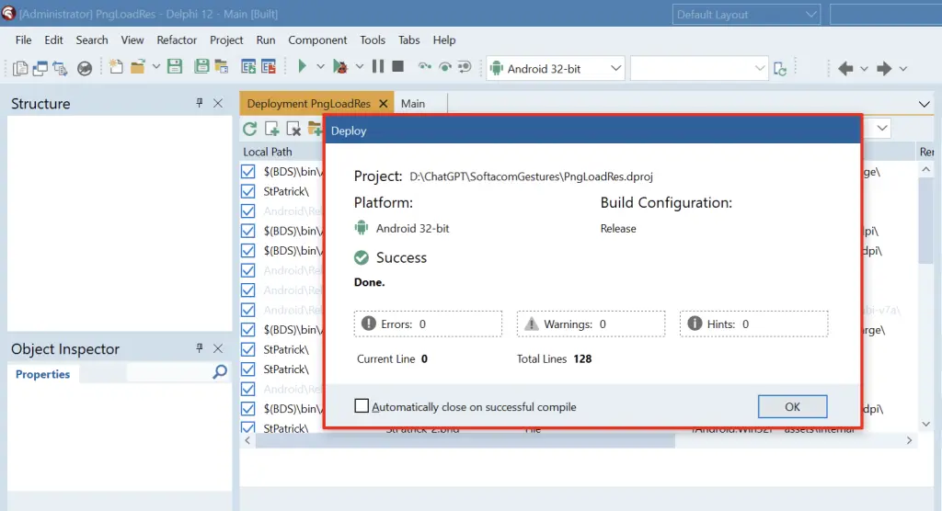The height and width of the screenshot is (511, 942).
Task: Expand the Run button dropdown arrow
Action: pos(320,67)
